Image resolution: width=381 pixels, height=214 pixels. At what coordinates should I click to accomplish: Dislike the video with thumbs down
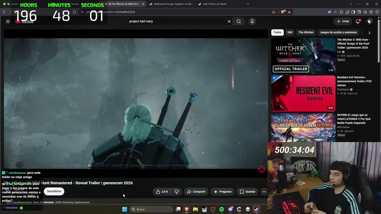(177, 192)
